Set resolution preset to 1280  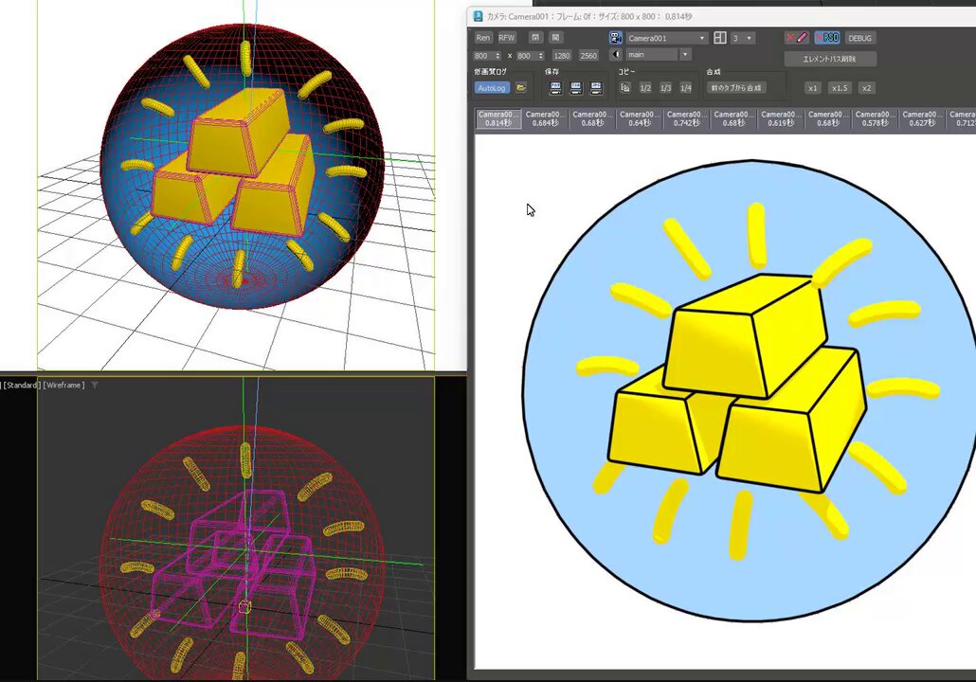(562, 56)
